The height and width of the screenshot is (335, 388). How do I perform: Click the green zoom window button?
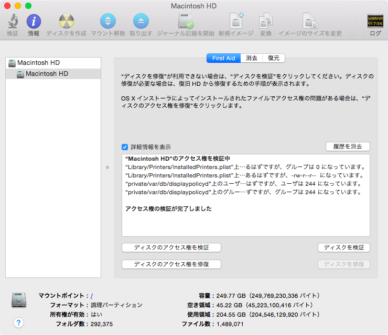[x=28, y=6]
